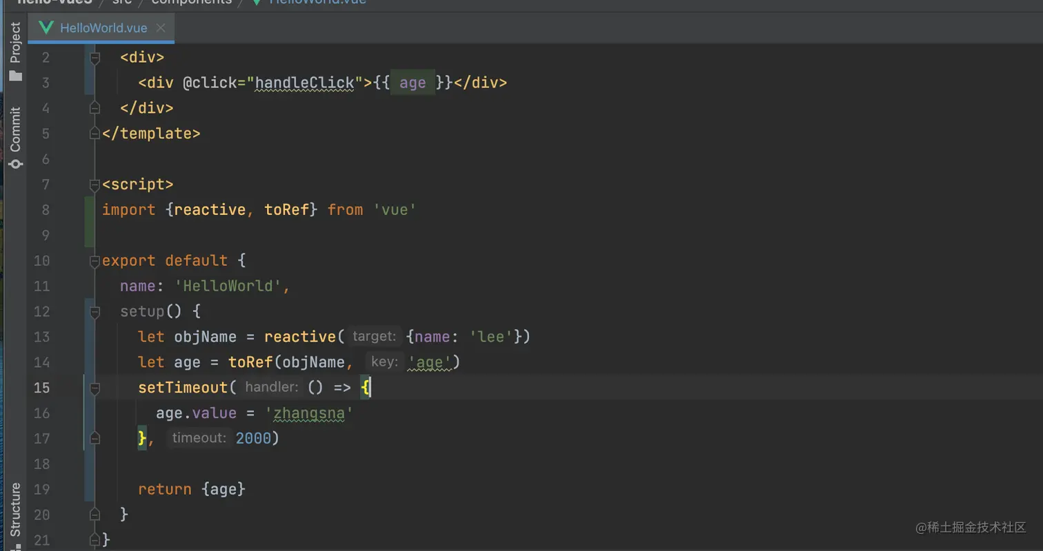This screenshot has width=1043, height=551.
Task: Click the folder icon under the Project label
Action: coord(15,75)
